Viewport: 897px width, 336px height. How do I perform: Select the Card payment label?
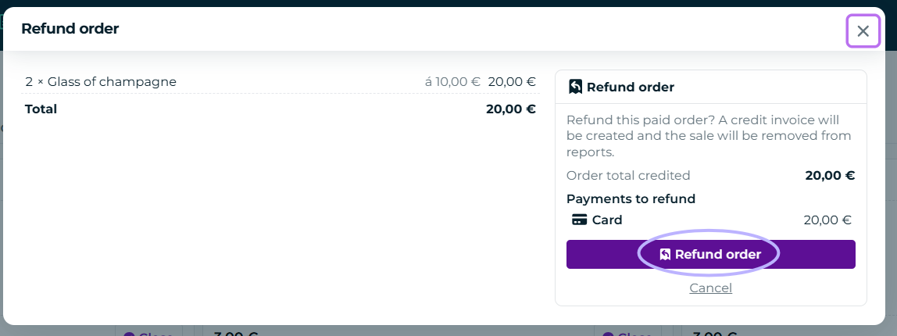(x=607, y=220)
